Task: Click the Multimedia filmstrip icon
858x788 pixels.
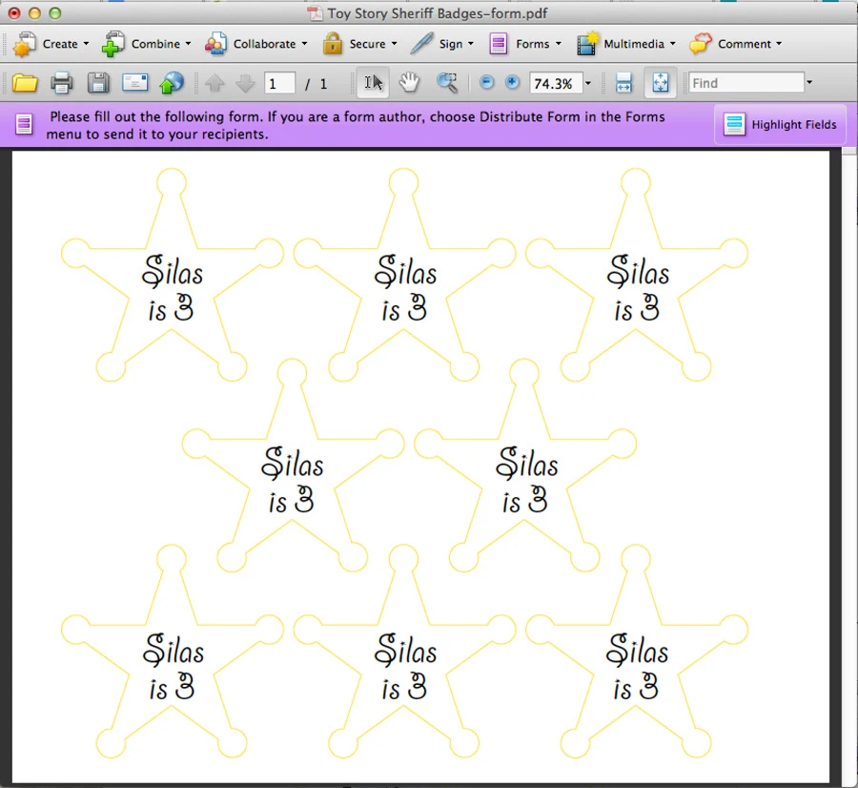Action: pyautogui.click(x=587, y=44)
